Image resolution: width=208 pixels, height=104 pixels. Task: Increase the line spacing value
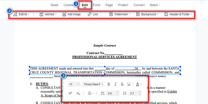(x=140, y=92)
